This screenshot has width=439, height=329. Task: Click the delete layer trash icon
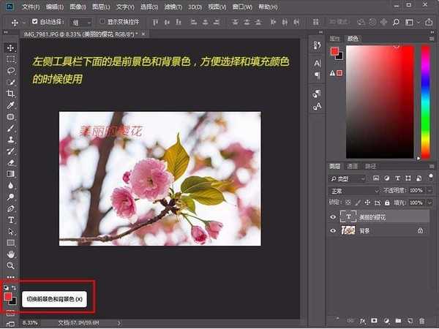click(x=421, y=320)
